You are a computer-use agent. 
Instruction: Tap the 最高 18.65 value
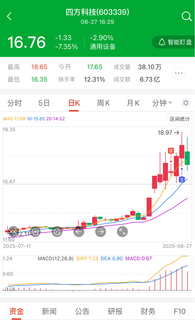coord(39,67)
